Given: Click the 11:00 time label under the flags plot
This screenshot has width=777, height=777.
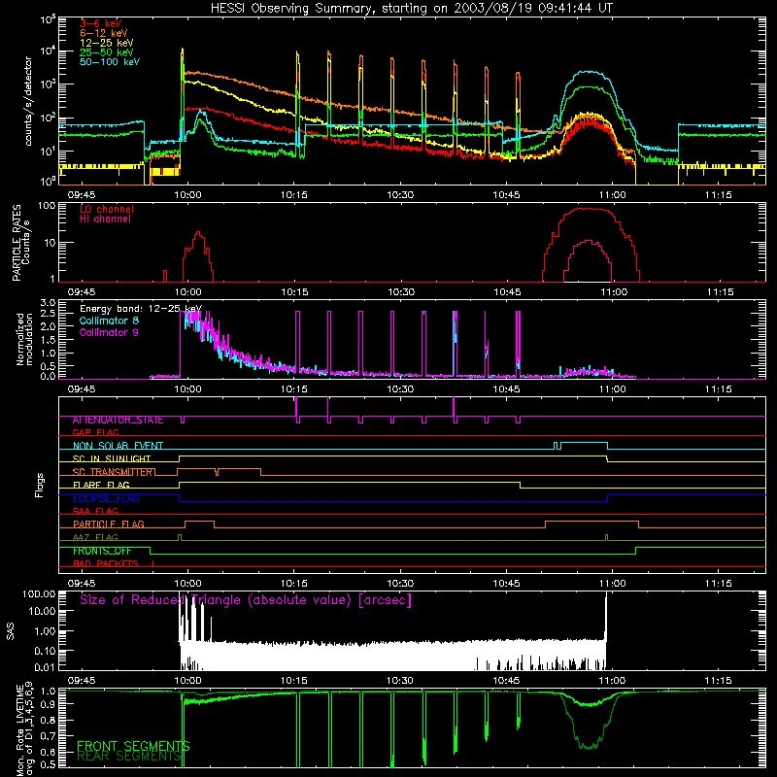Looking at the screenshot, I should tap(613, 584).
